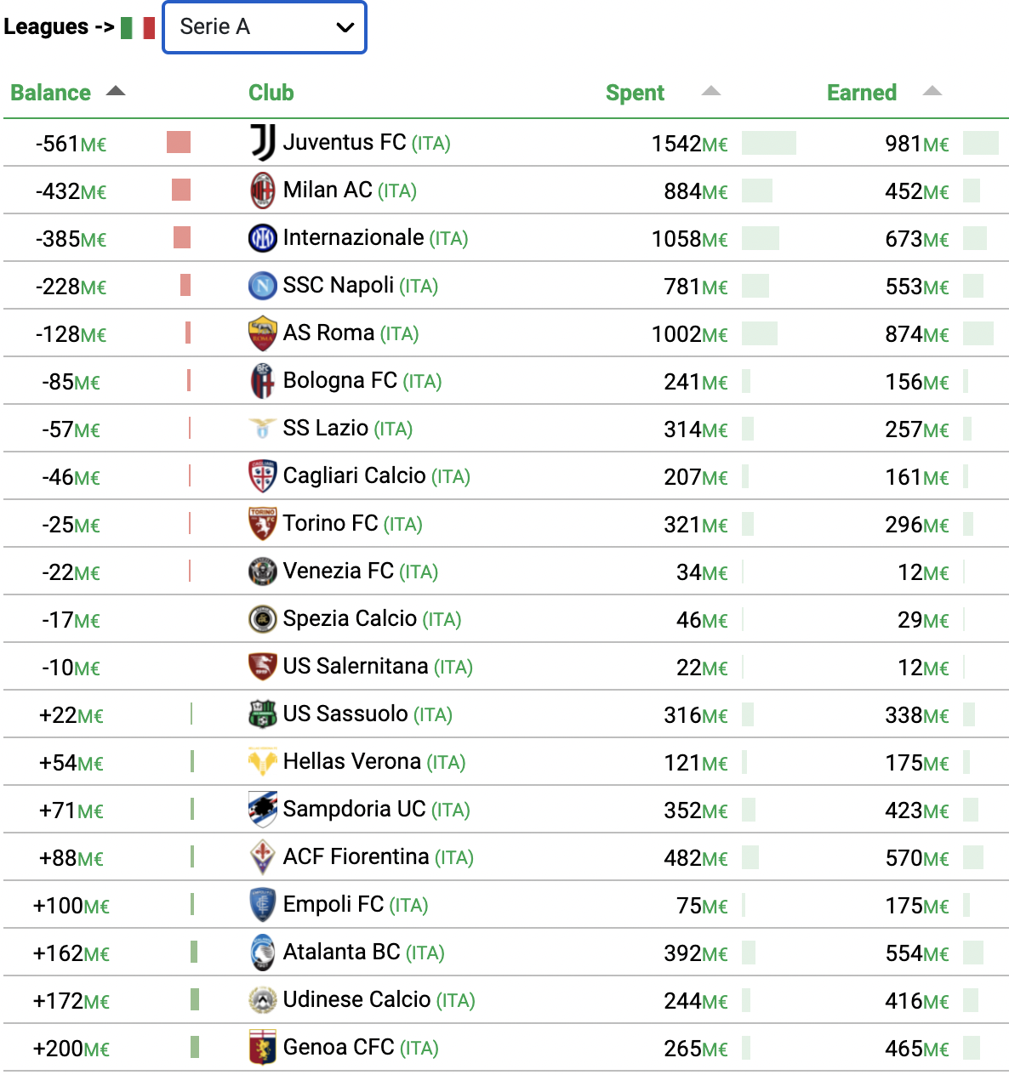This screenshot has width=1009, height=1075.
Task: Sort by the Balance column arrow
Action: tap(116, 91)
